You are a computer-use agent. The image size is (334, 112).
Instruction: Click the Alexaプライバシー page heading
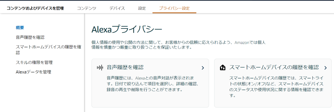(x=127, y=29)
